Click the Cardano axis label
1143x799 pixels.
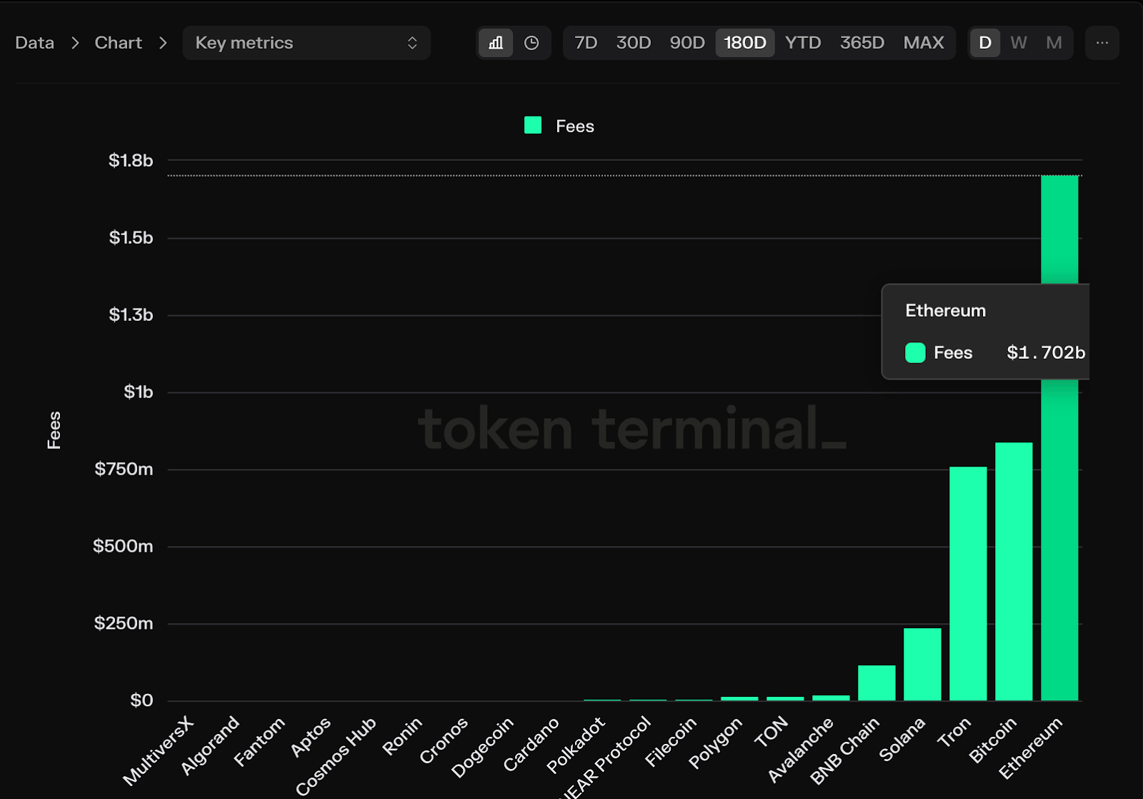531,744
